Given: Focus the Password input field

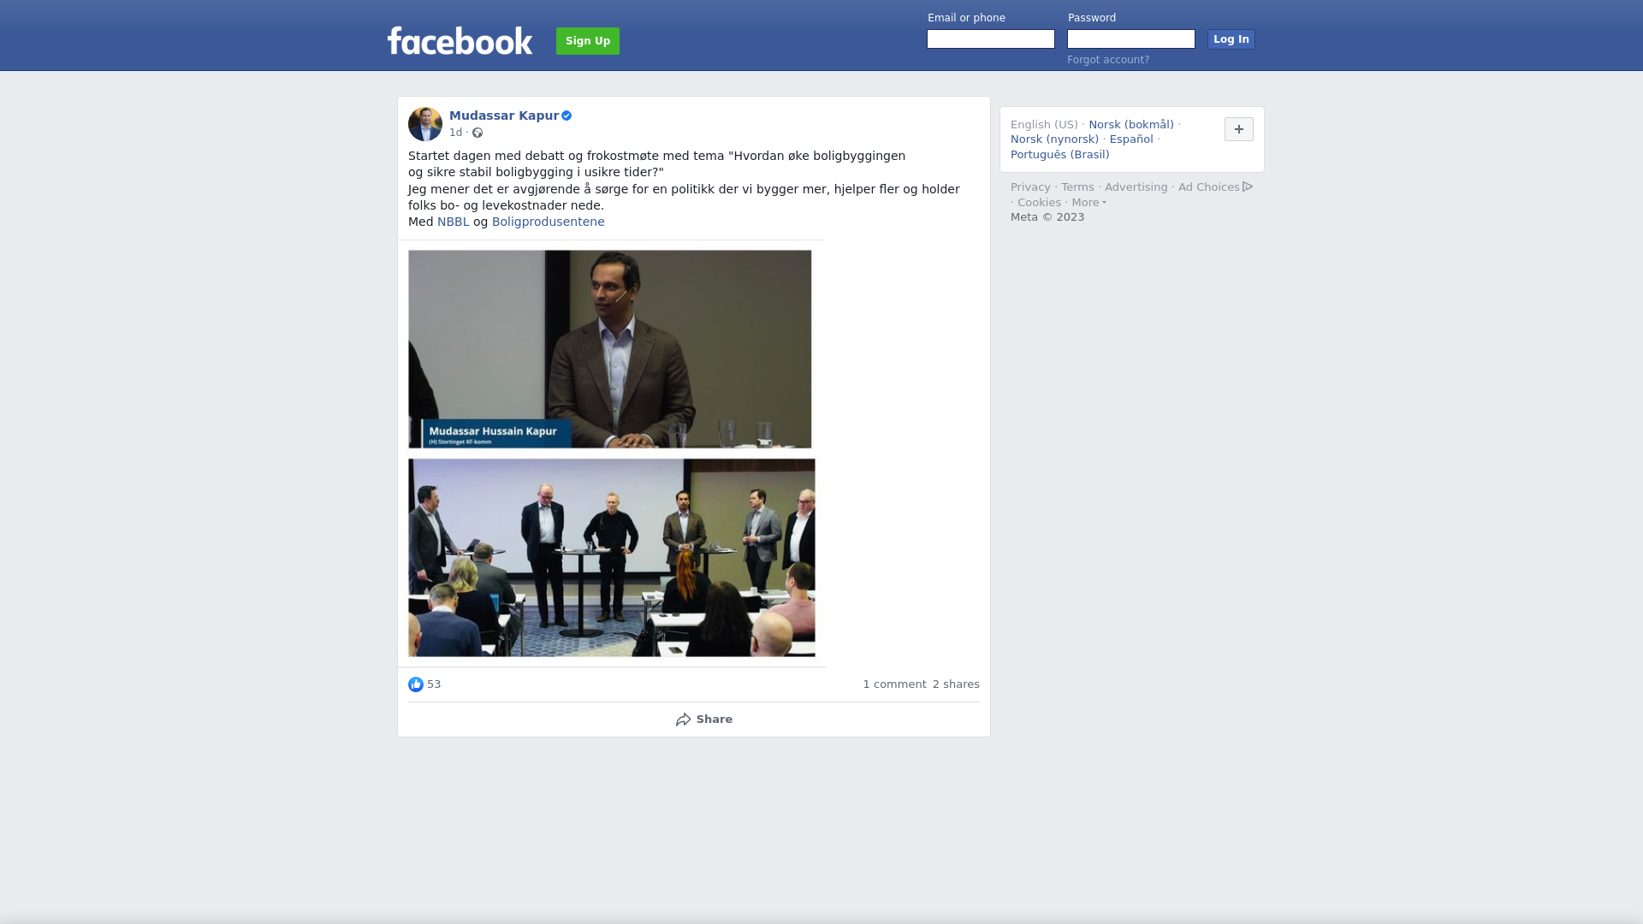Looking at the screenshot, I should pos(1131,39).
